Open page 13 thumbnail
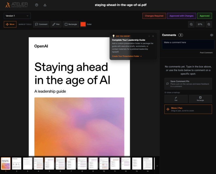This screenshot has height=174, width=216. pyautogui.click(x=137, y=164)
